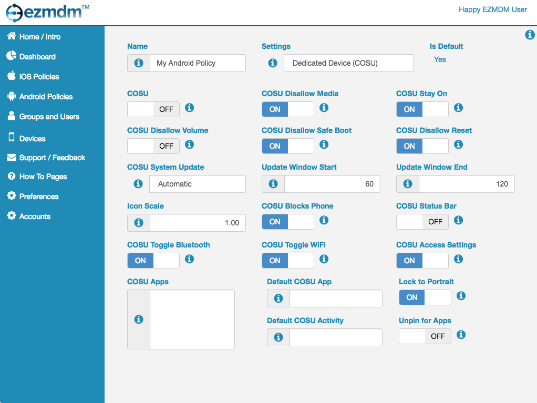
Task: Open the Dashboard page
Action: tap(31, 57)
